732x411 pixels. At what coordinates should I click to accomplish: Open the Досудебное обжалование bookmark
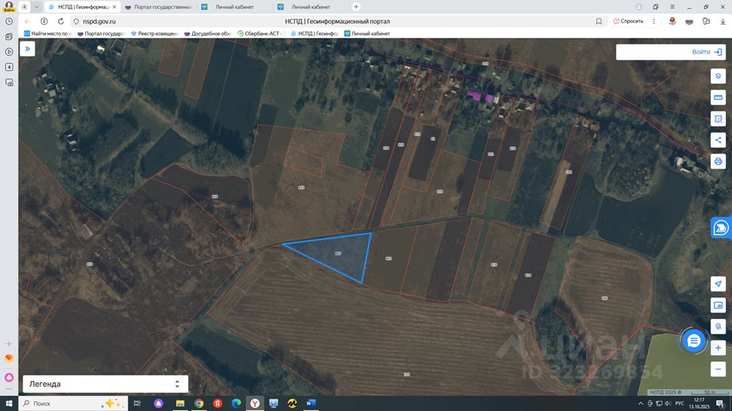click(208, 34)
